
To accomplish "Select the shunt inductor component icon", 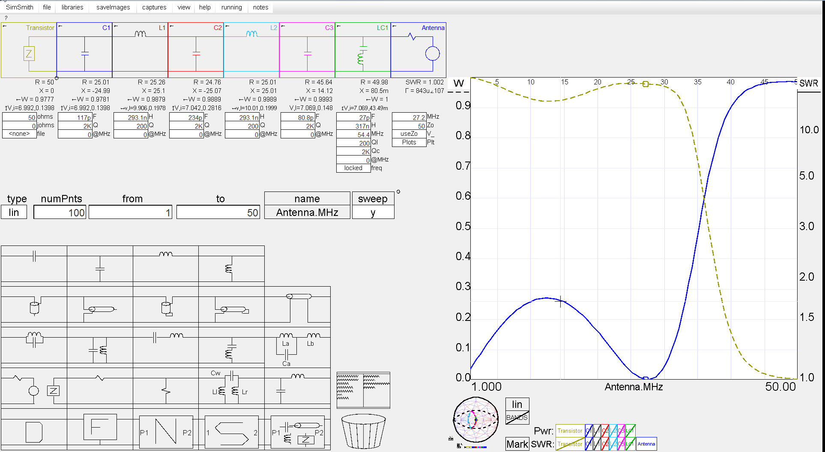I will click(231, 266).
